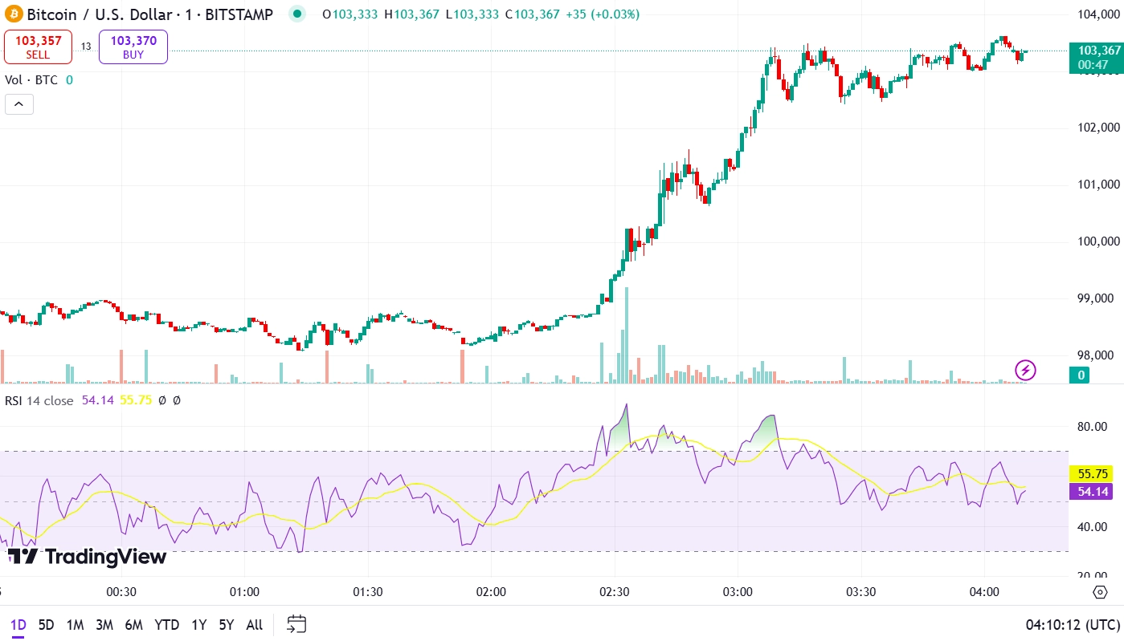Click the 100,000 price axis label
The image size is (1124, 641).
(x=1098, y=241)
